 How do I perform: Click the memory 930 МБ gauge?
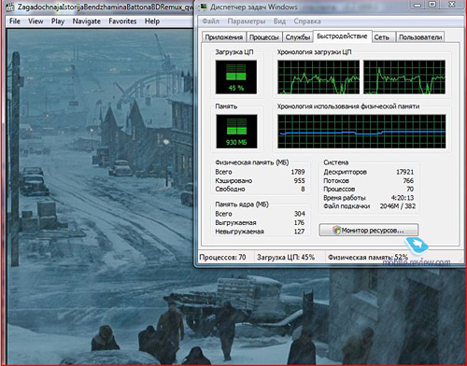click(236, 131)
